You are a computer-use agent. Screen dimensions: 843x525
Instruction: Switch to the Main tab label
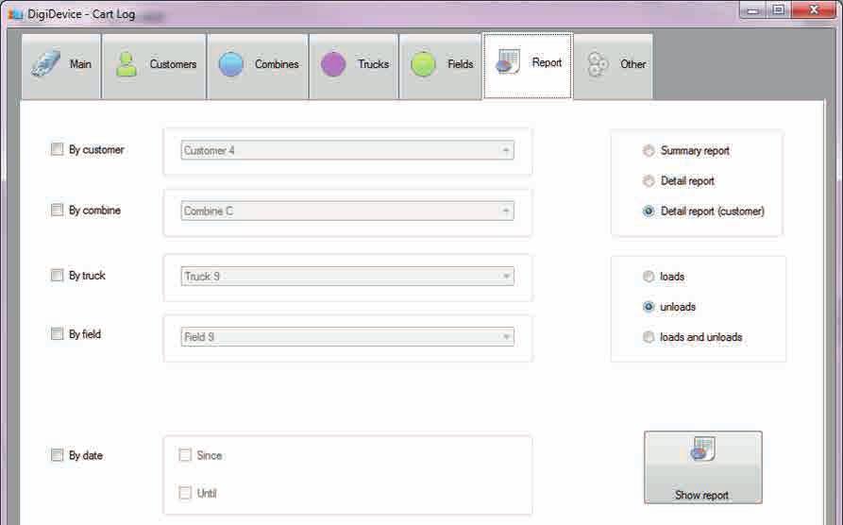tap(80, 64)
